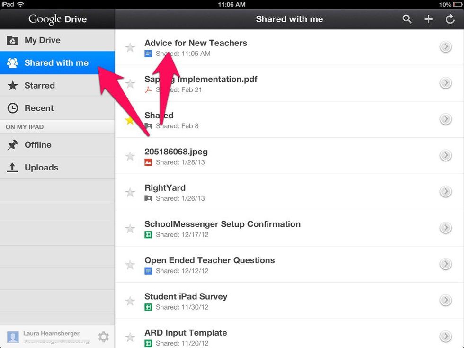Click the Offline pin icon
Screen dimensions: 464x348
point(13,145)
